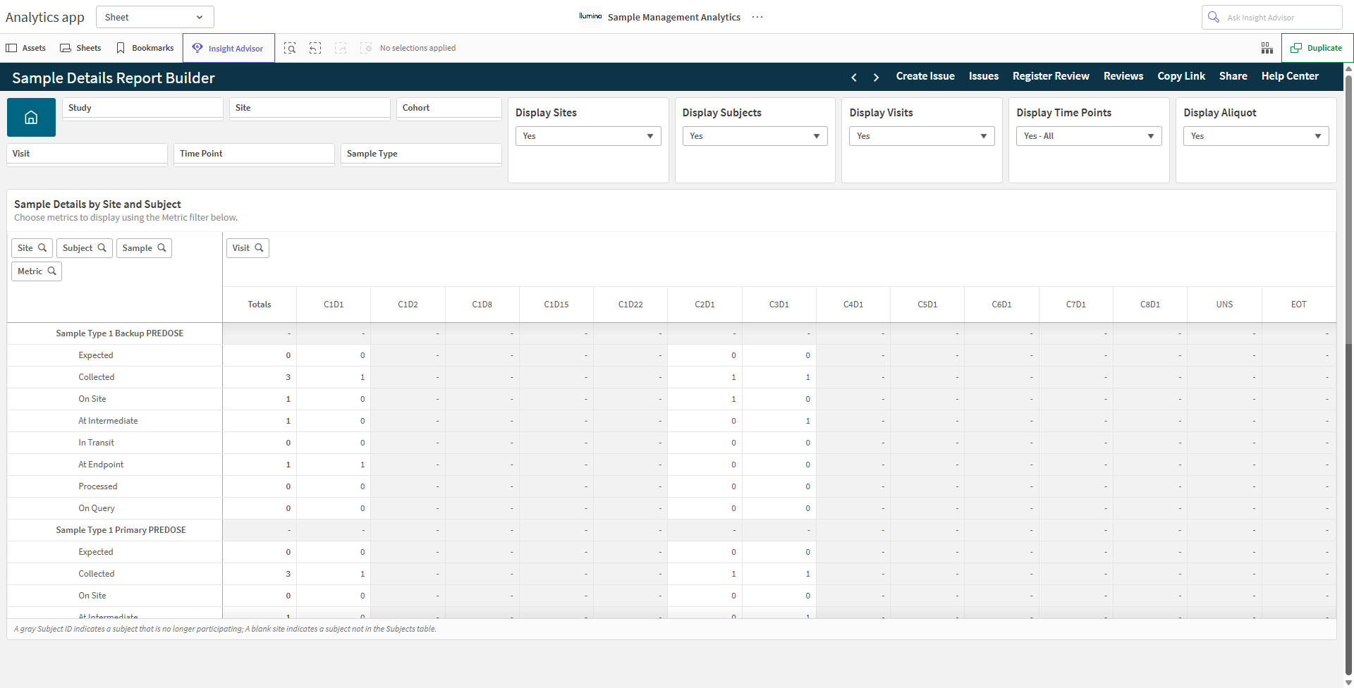The image size is (1354, 688).
Task: Click the Duplicate button
Action: point(1317,48)
